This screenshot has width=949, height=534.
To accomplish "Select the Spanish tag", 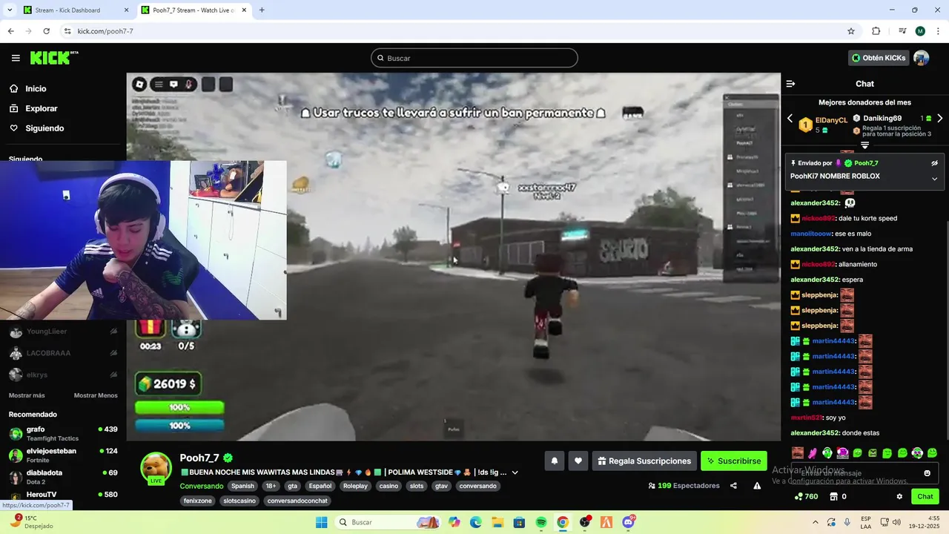I will point(242,486).
